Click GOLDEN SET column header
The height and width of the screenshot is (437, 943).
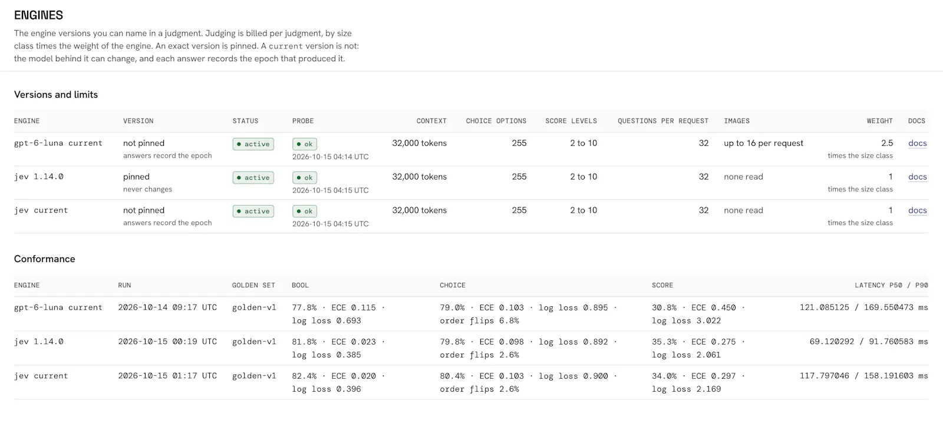(x=253, y=285)
